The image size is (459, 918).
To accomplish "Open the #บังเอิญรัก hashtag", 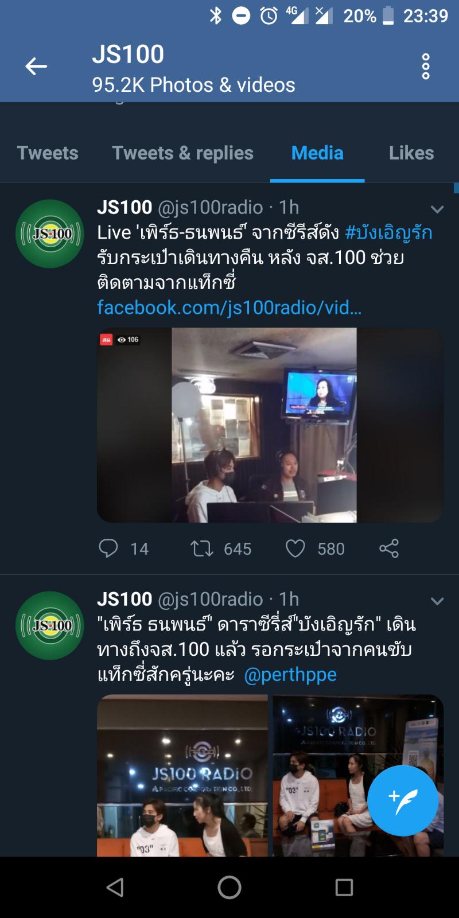I will [388, 233].
